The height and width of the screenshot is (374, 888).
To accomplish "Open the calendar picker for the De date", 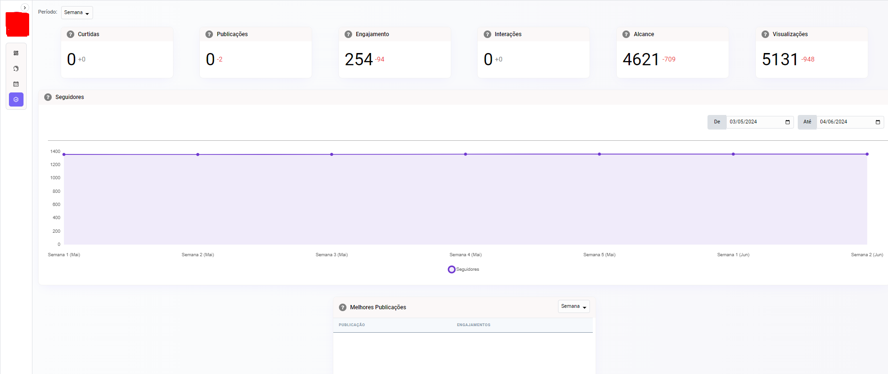I will click(787, 122).
